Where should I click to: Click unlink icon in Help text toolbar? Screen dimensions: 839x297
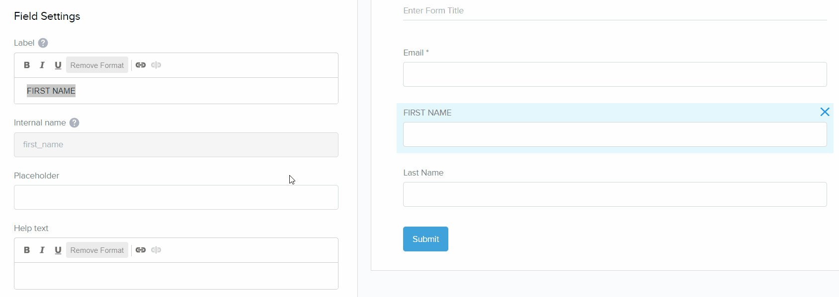tap(156, 250)
